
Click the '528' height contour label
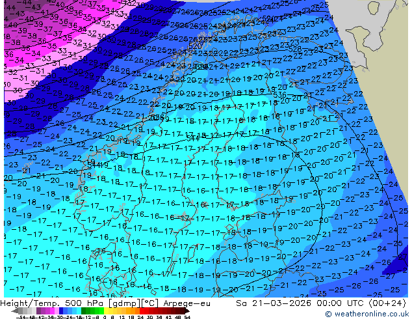click(x=295, y=49)
